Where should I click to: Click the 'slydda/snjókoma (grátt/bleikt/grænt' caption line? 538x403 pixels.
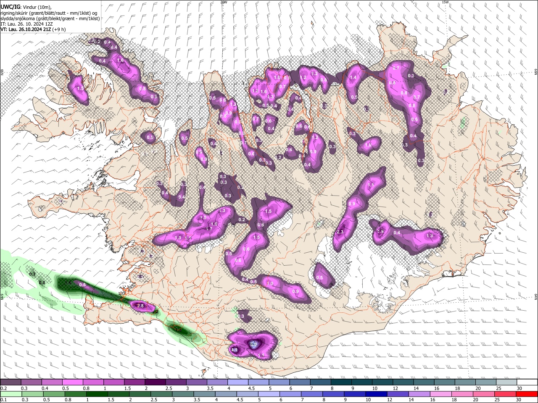coord(50,18)
